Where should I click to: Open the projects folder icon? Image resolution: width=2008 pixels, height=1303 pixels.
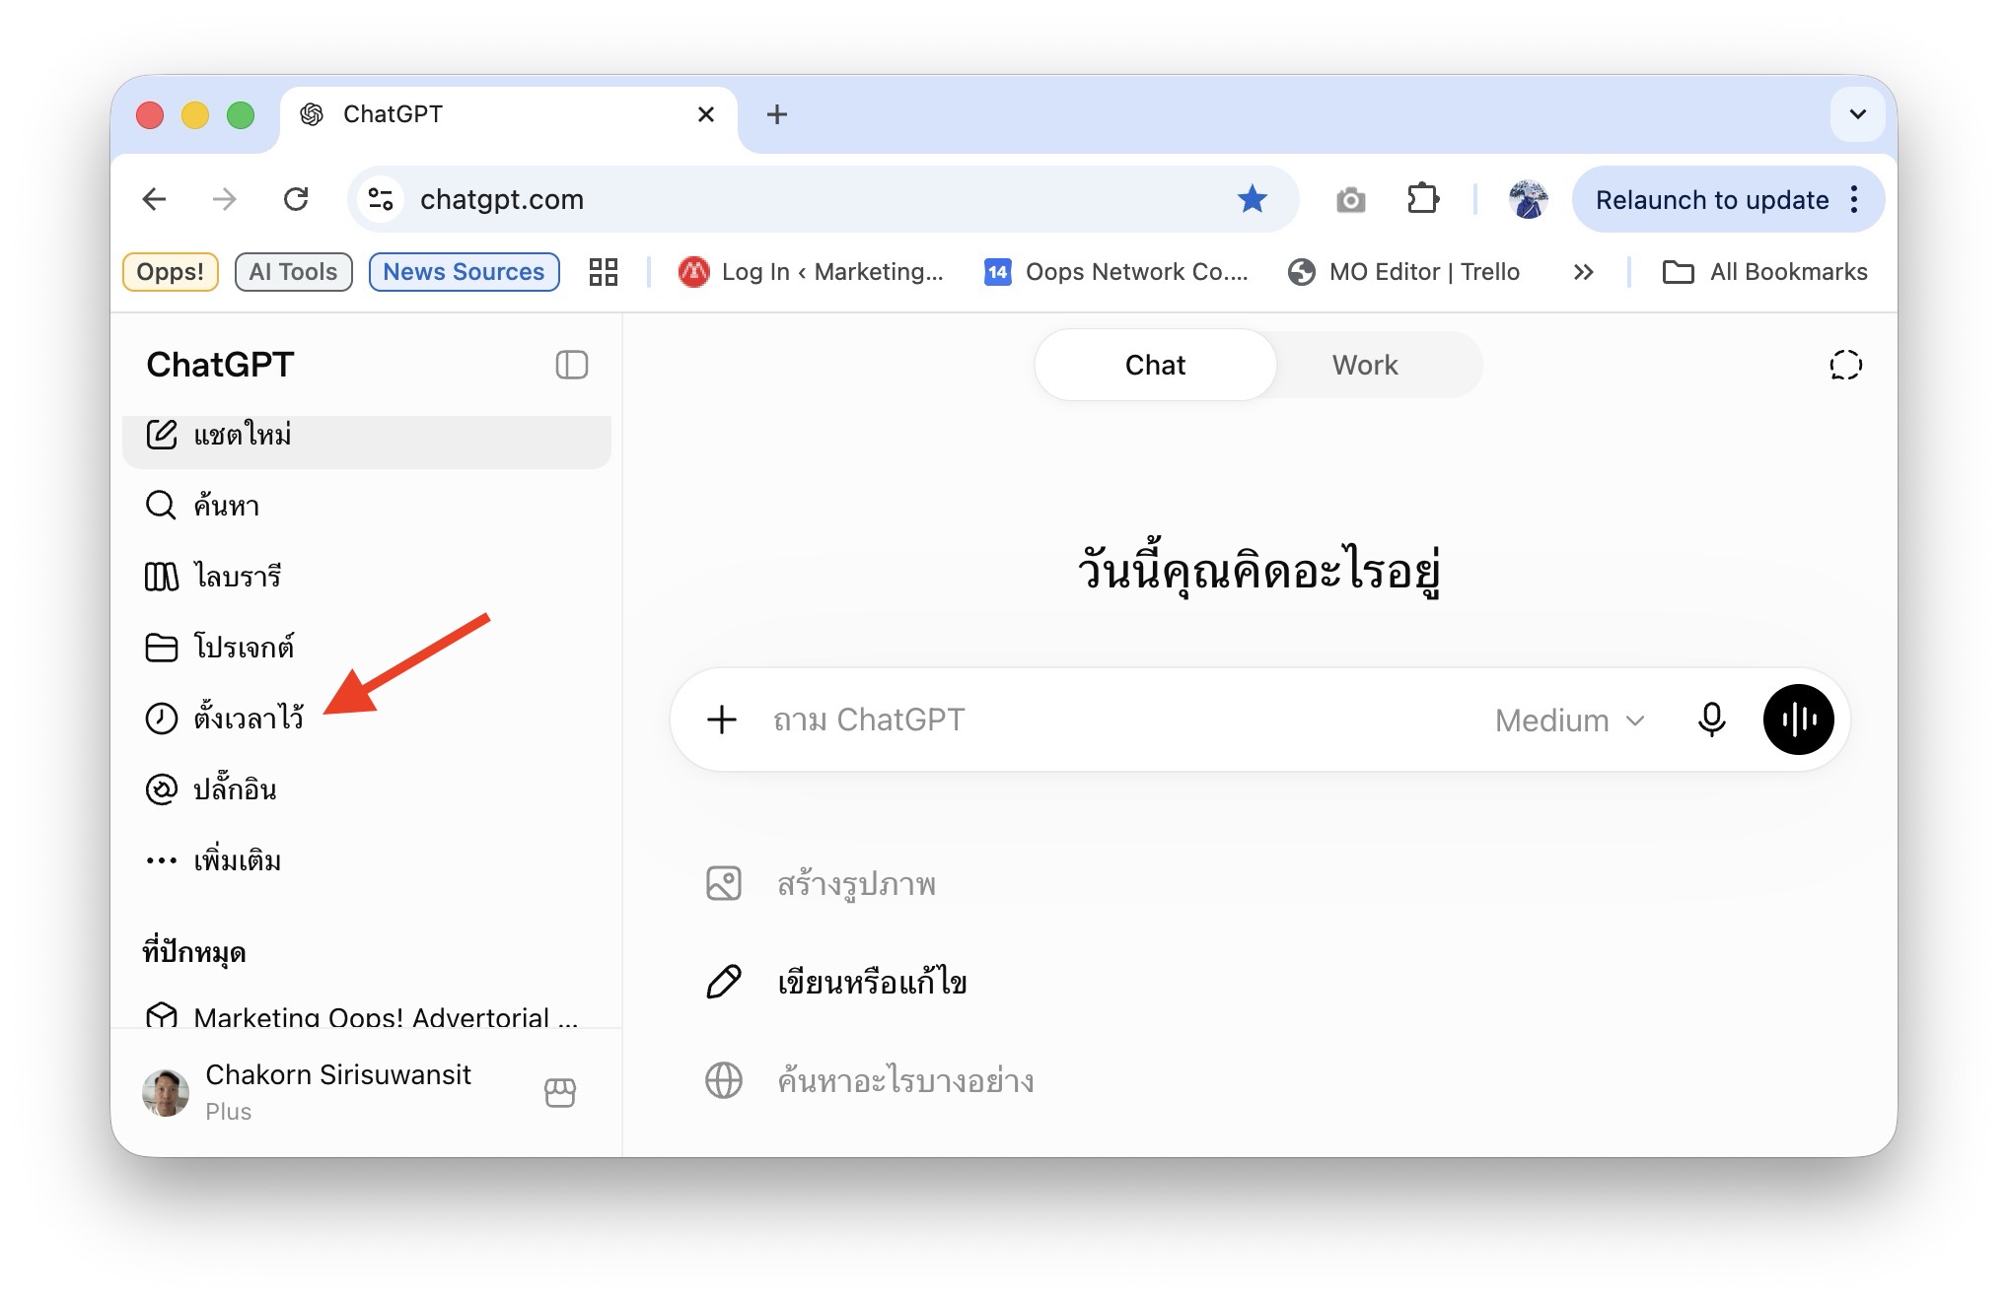pos(162,648)
